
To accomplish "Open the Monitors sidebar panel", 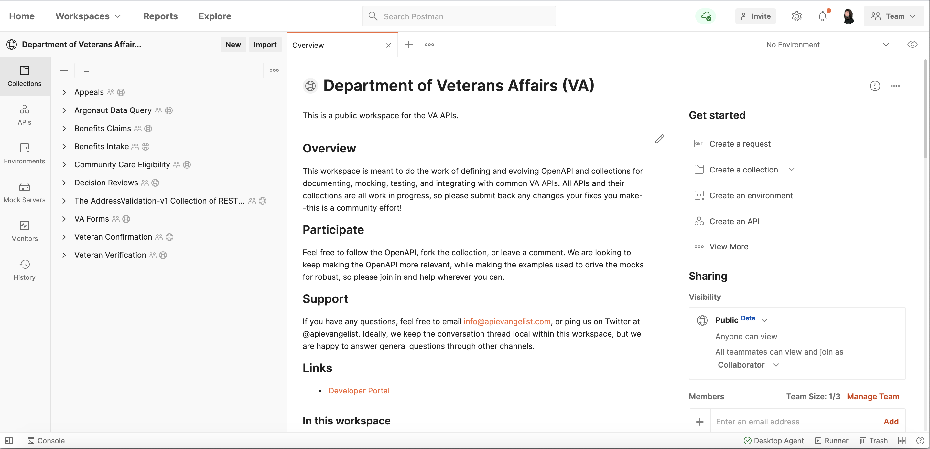I will pyautogui.click(x=25, y=232).
